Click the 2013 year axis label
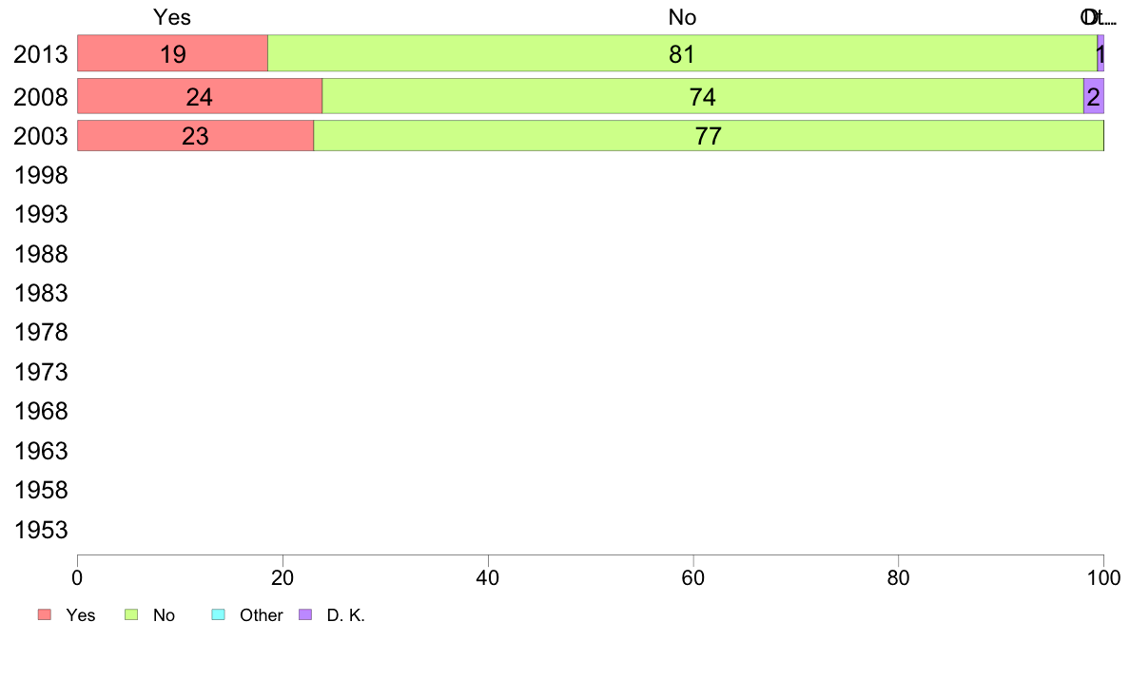1130x700 pixels. 40,55
